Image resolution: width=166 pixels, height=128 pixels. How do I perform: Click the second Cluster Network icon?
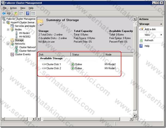coord(16,51)
